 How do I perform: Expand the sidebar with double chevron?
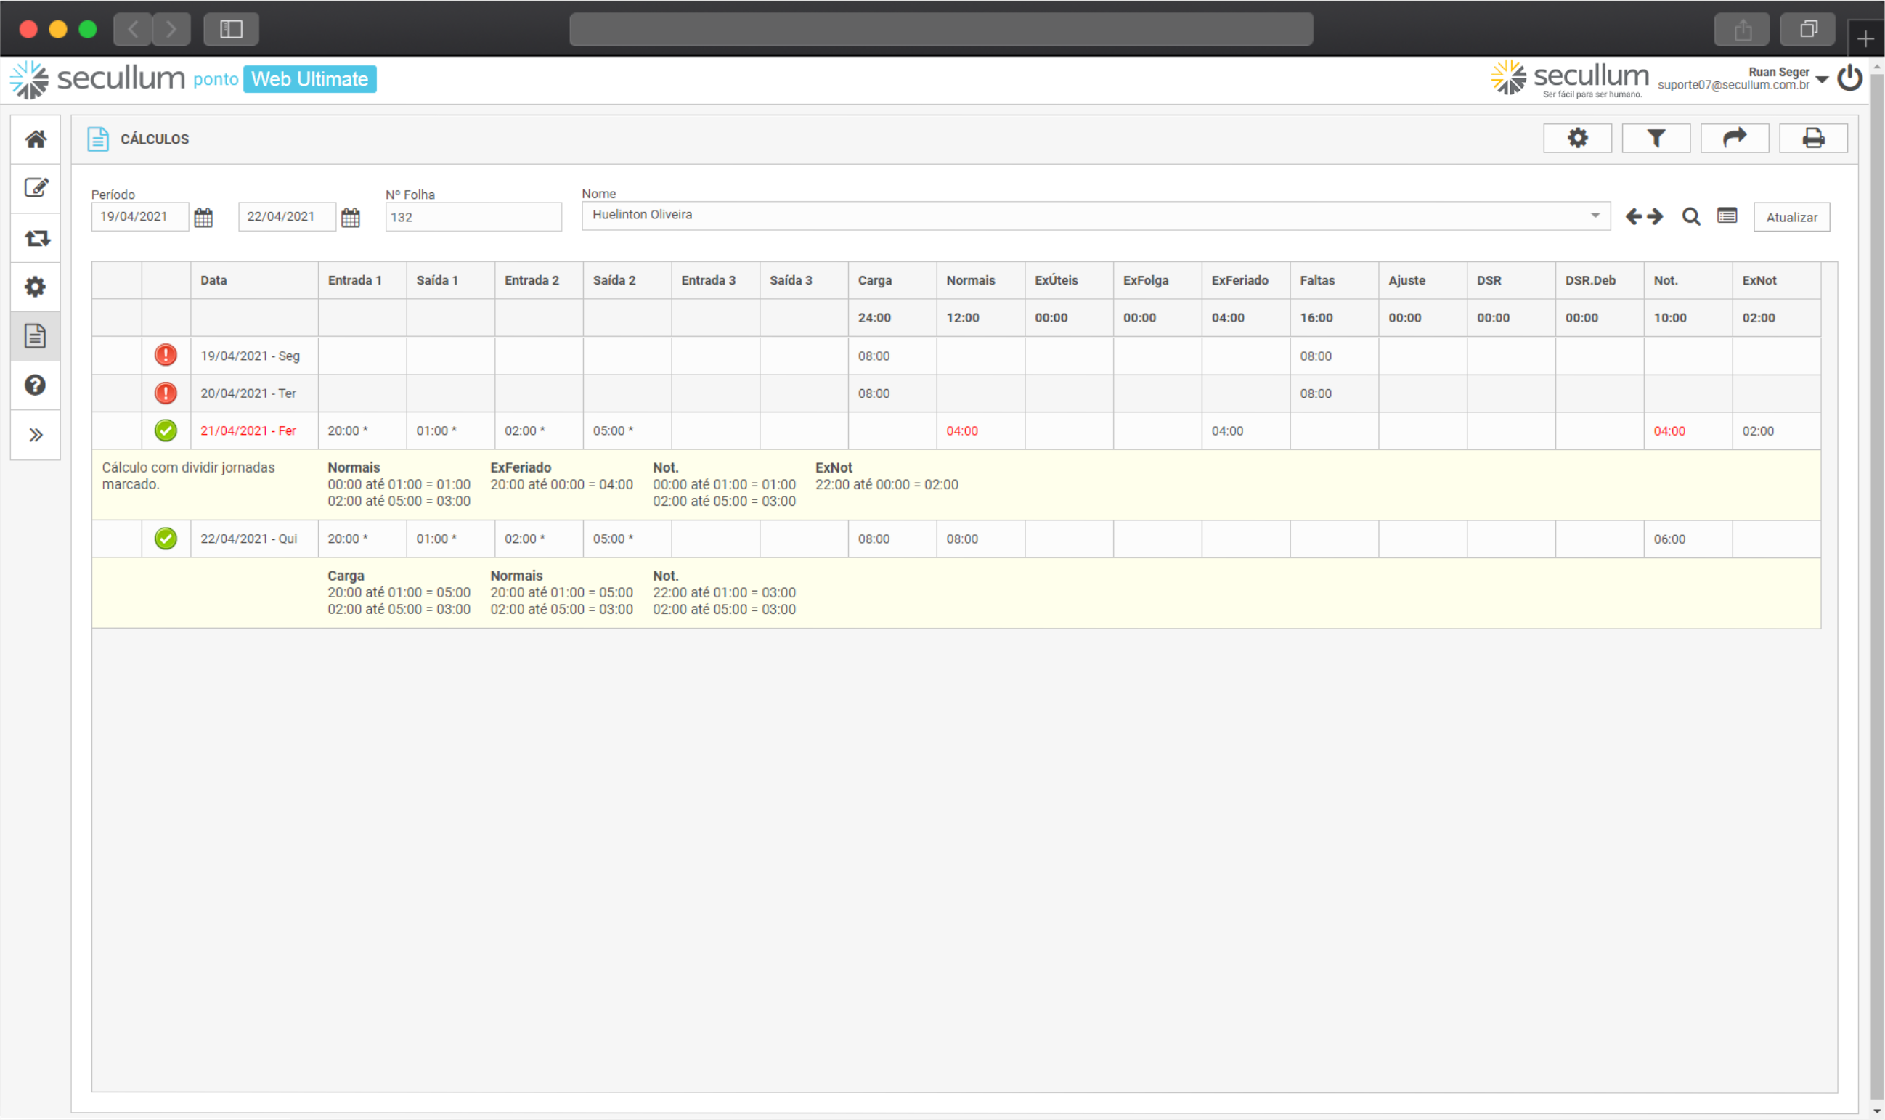tap(36, 436)
